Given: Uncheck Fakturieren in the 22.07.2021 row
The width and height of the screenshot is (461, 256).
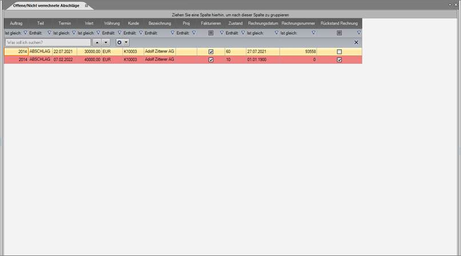Looking at the screenshot, I should [210, 51].
